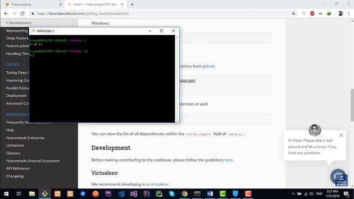Click the MINGW64 title bar icon

[33, 31]
